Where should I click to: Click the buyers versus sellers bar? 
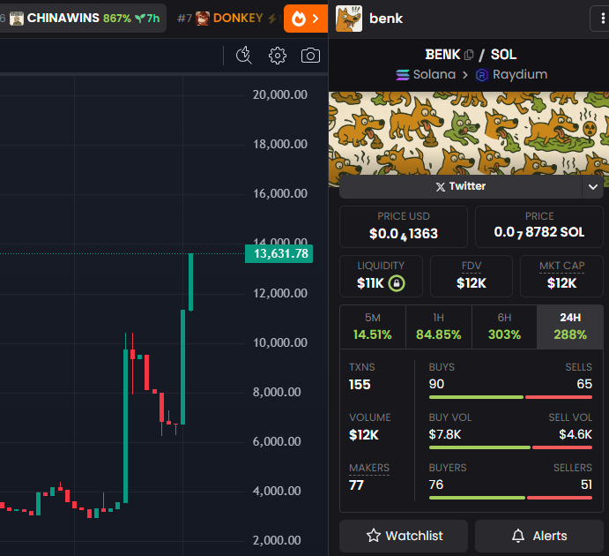pyautogui.click(x=510, y=498)
